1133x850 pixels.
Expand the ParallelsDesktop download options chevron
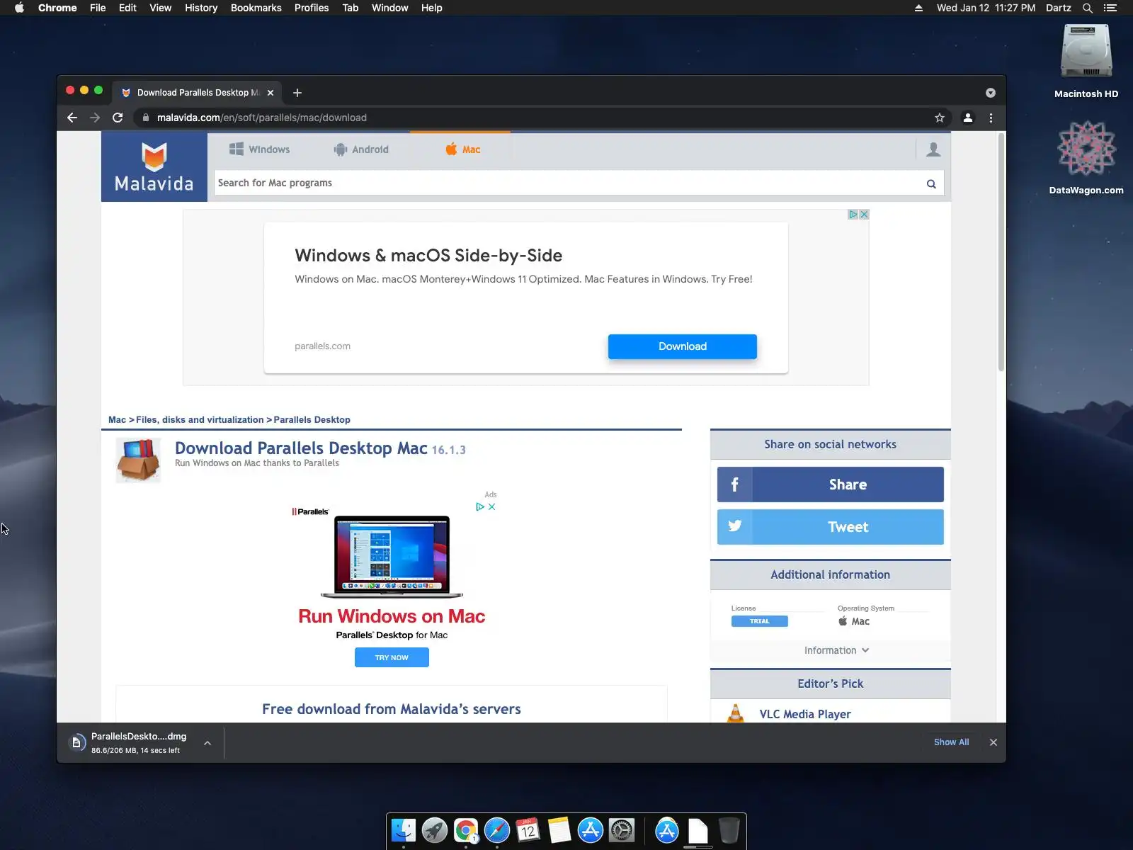(x=207, y=743)
